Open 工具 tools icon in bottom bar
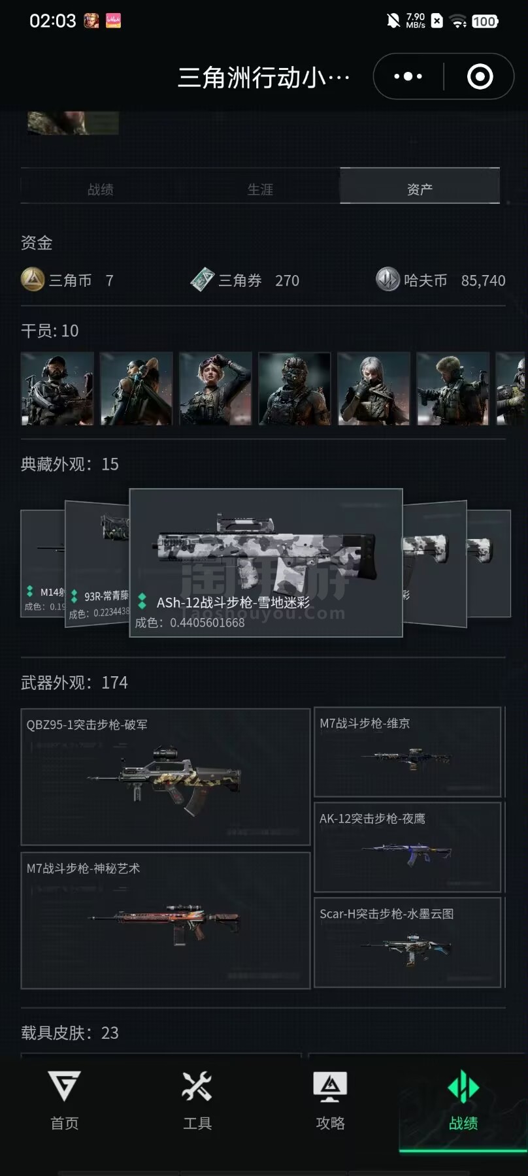Viewport: 528px width, 1176px height. 197,1087
